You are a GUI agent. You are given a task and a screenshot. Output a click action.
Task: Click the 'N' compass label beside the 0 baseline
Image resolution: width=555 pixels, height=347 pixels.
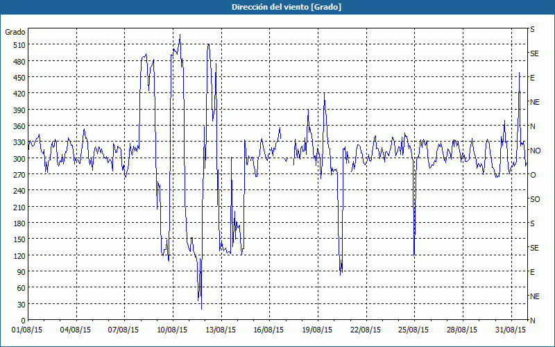(x=533, y=321)
